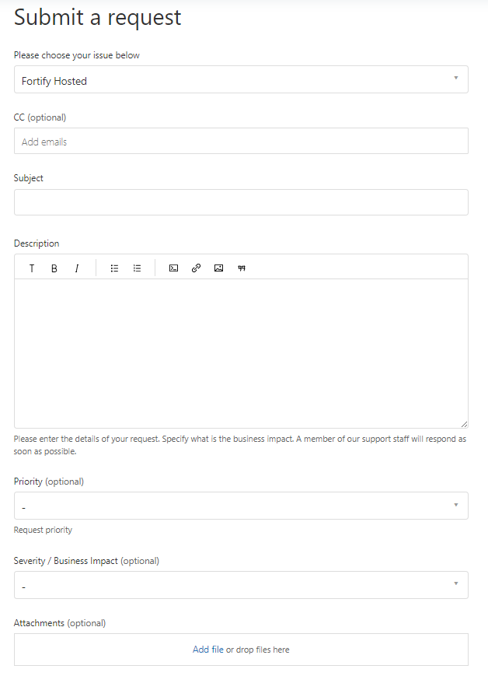Insert a block quote
The height and width of the screenshot is (683, 488).
coord(242,268)
